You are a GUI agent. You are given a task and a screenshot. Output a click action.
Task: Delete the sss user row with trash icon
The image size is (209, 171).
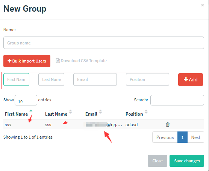pyautogui.click(x=168, y=124)
